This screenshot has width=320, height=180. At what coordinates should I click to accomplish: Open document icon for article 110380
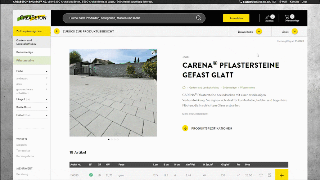[269, 175]
